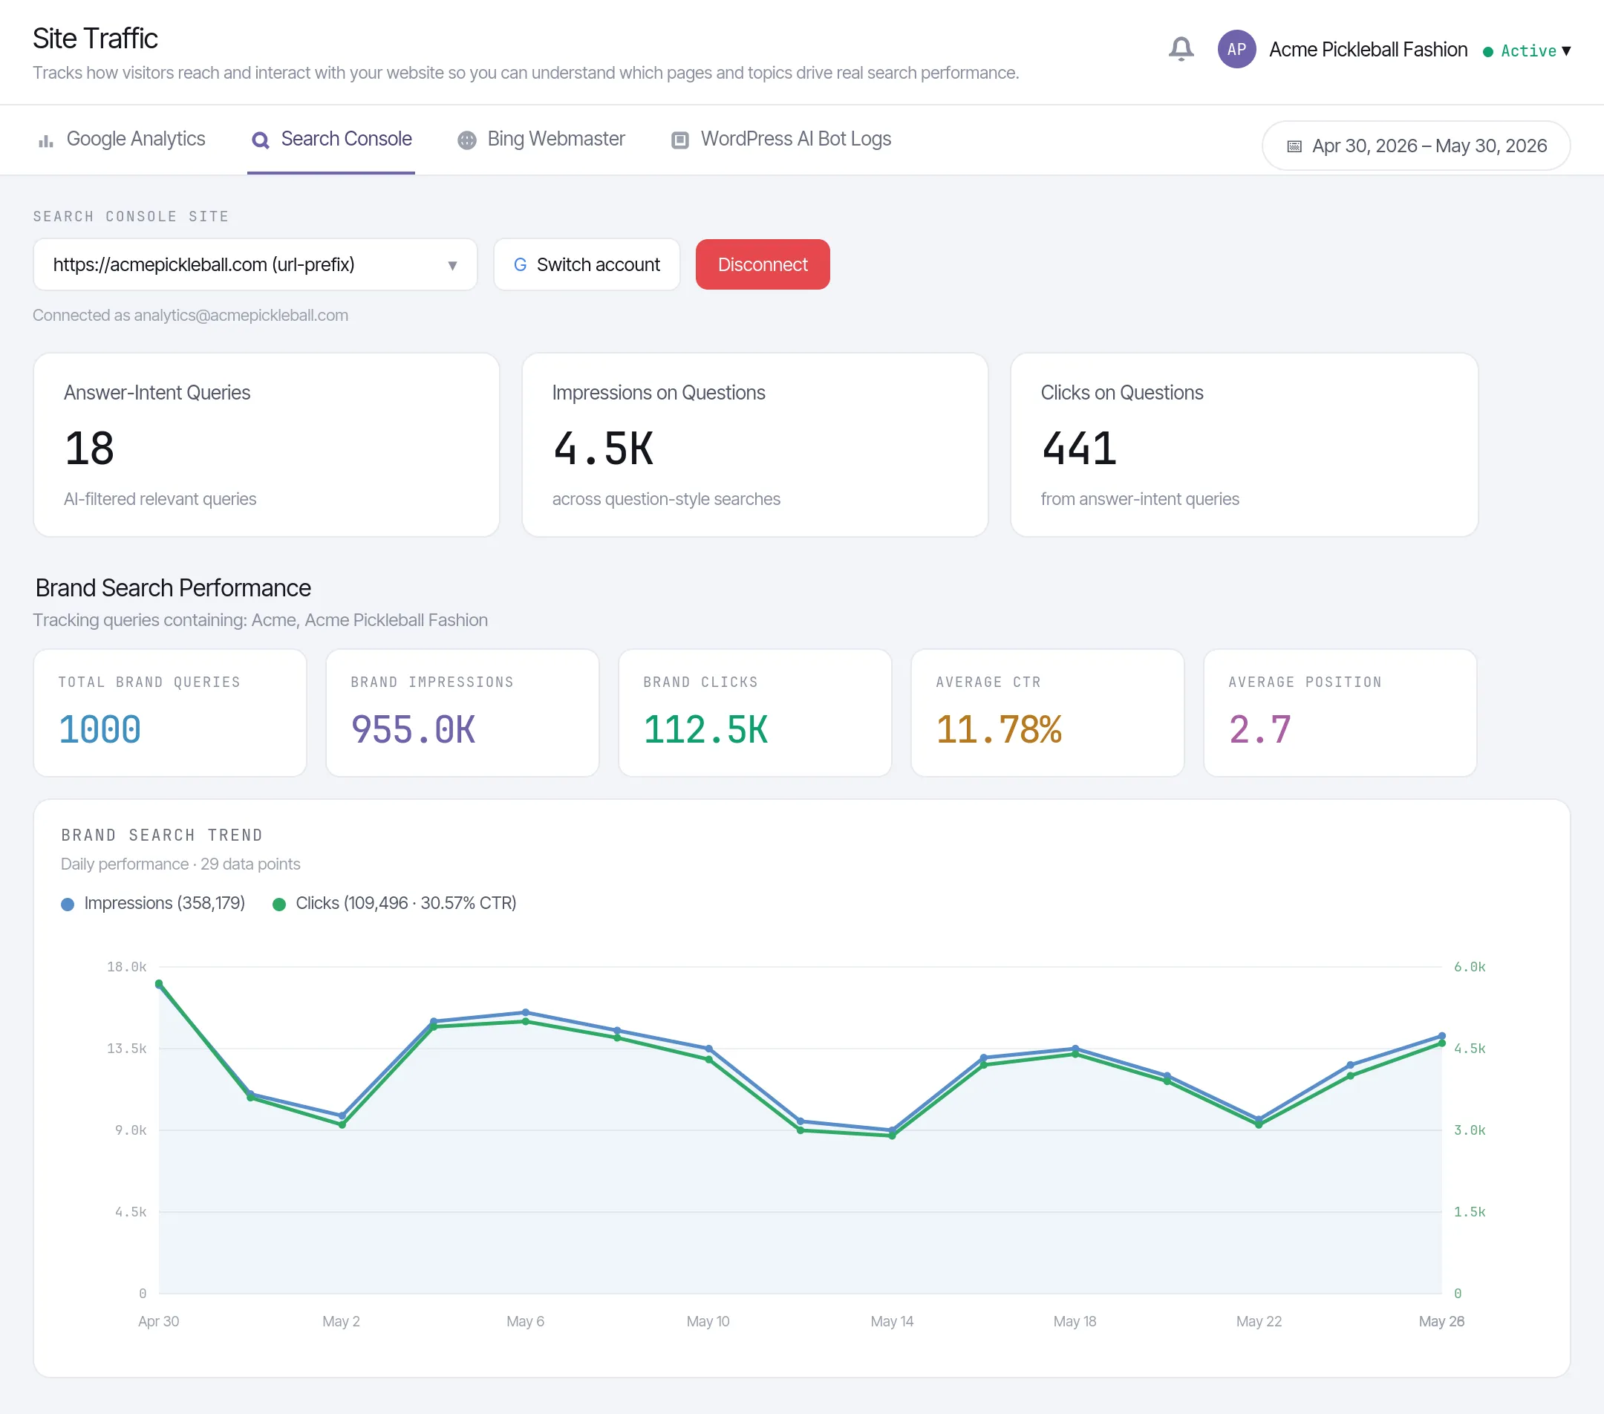This screenshot has height=1414, width=1604.
Task: Click the Brand Search Performance heading
Action: pos(172,587)
